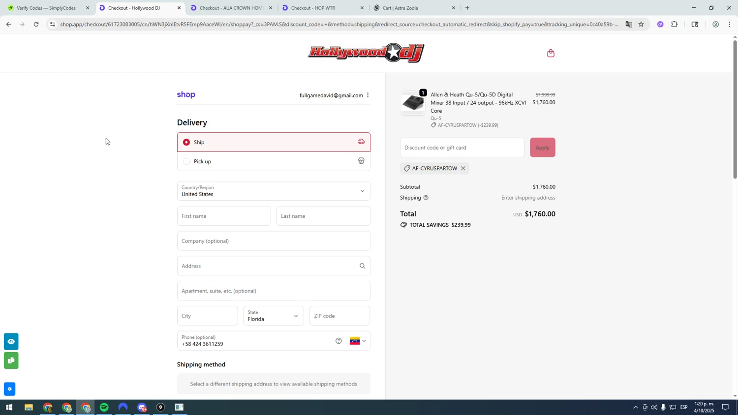
Task: Show shipping info help icon
Action: [426, 198]
